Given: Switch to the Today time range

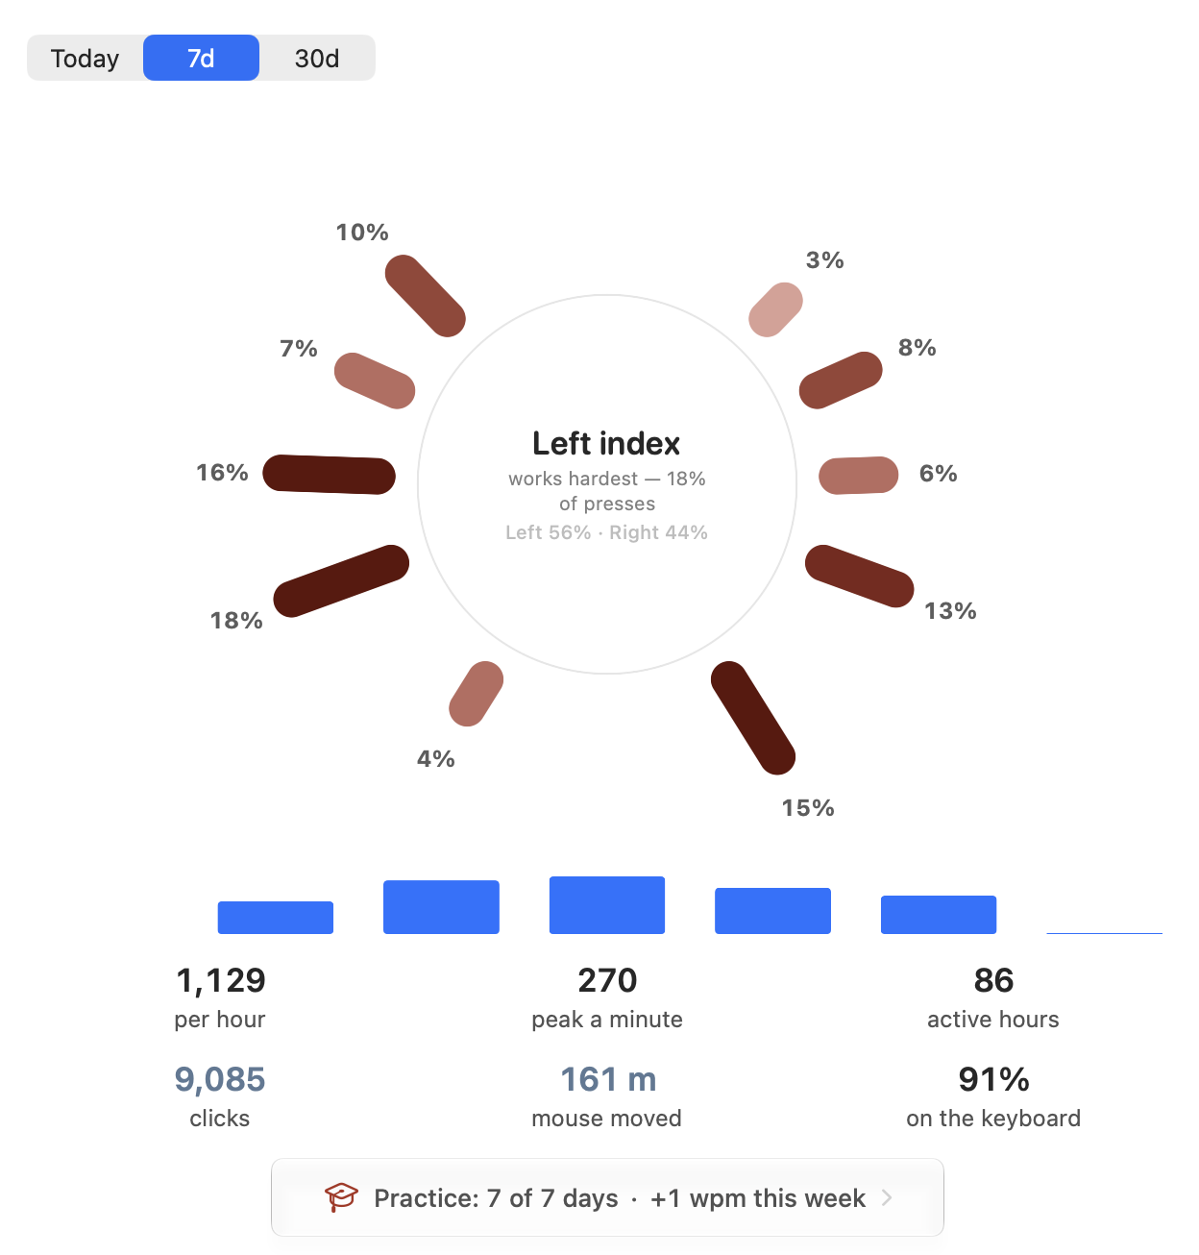Looking at the screenshot, I should [86, 58].
